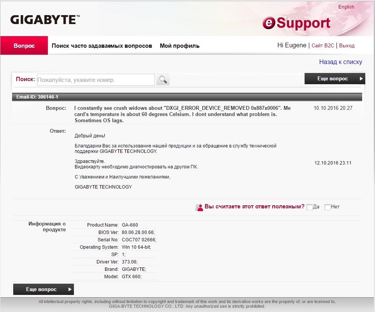Click the eSupport logo

(x=296, y=23)
